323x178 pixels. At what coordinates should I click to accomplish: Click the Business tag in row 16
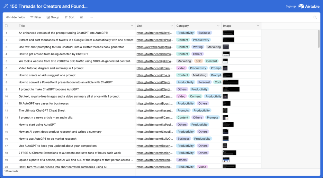click(x=184, y=139)
